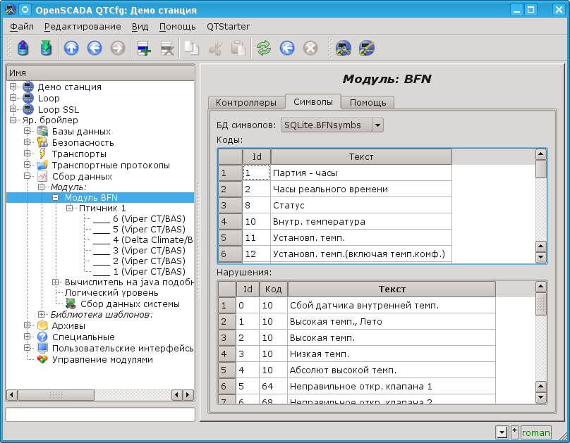Click the Add item toolbar icon
Screen dimensions: 570x443
[145, 48]
